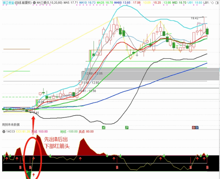Open the 14CCI indicator dropdown circle icon
Screen dimensions: 220x179
click(4, 132)
